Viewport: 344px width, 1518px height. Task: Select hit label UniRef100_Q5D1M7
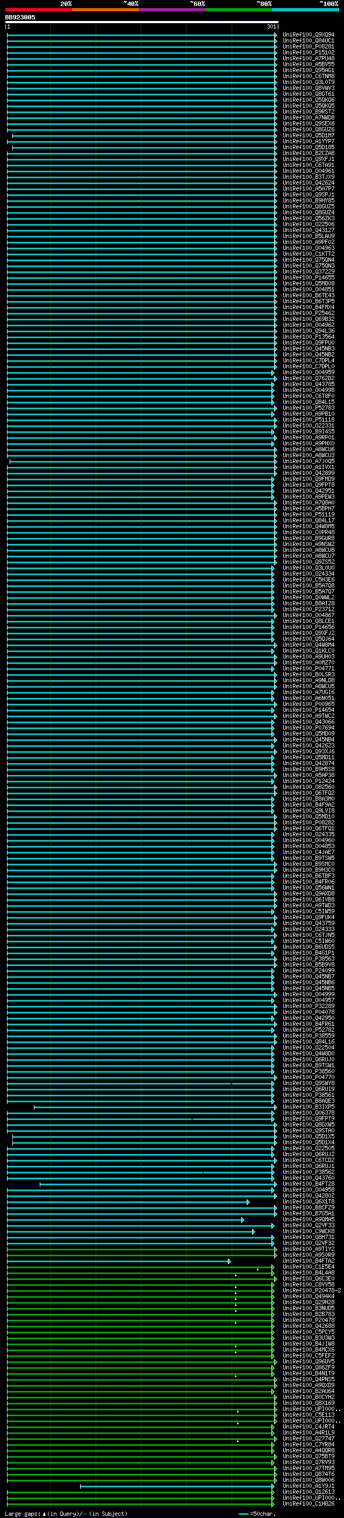tap(308, 136)
